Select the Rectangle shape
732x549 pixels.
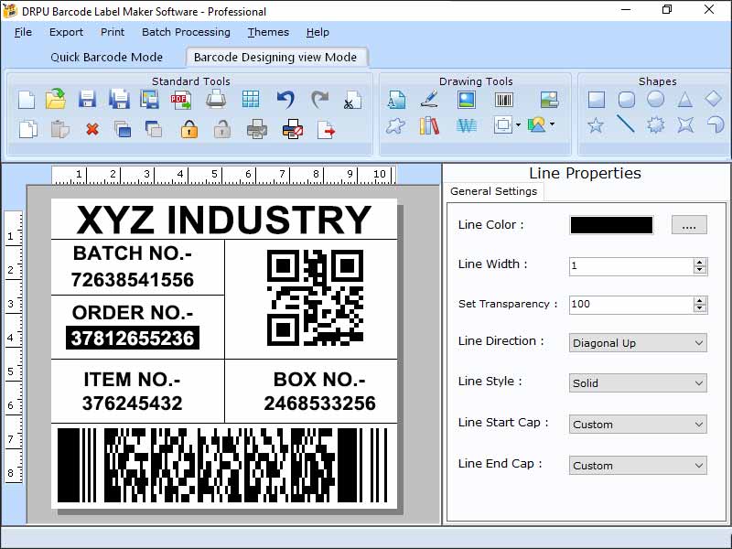click(x=597, y=100)
